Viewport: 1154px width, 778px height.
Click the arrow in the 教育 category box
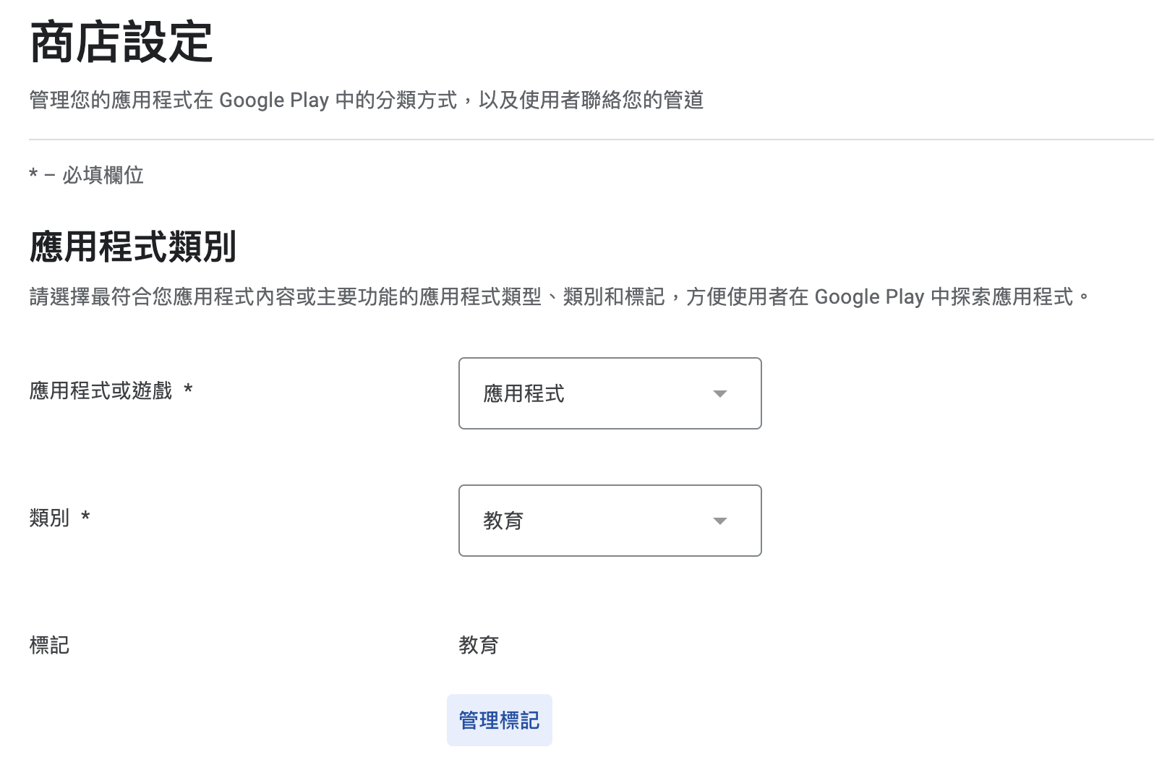click(x=719, y=521)
